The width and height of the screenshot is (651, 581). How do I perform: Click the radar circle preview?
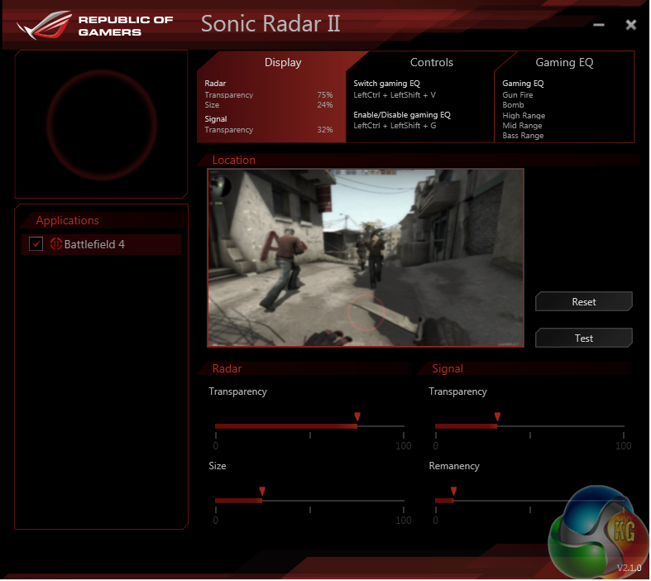[101, 124]
